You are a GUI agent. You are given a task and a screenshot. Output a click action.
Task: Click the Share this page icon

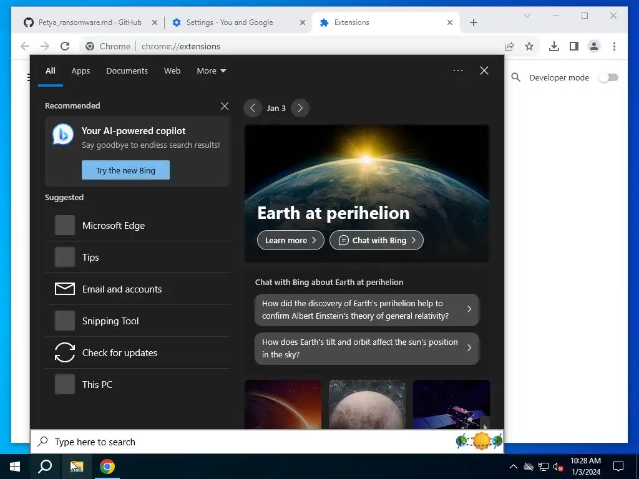pyautogui.click(x=509, y=46)
